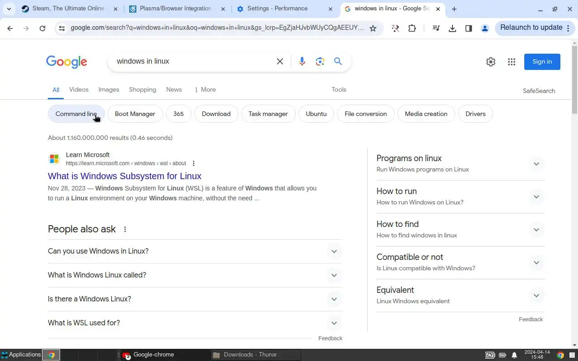Open the Extensions puzzle icon
578x361 pixels.
412,28
